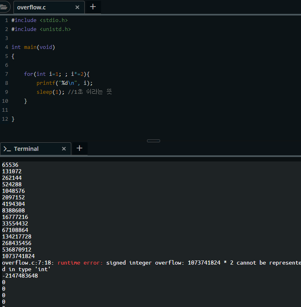The height and width of the screenshot is (307, 301).
Task: Close the Terminal tab
Action: [64, 149]
